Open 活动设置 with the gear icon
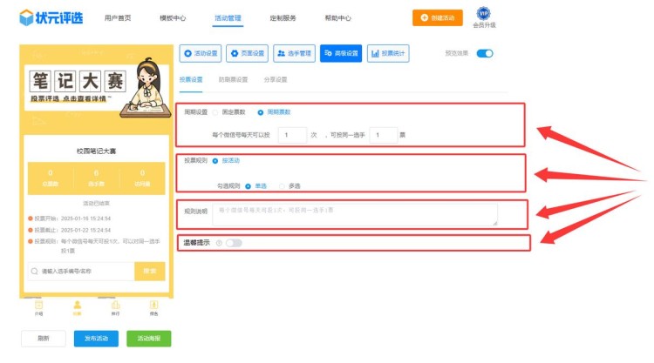Screen dimensions: 654x363 201,54
